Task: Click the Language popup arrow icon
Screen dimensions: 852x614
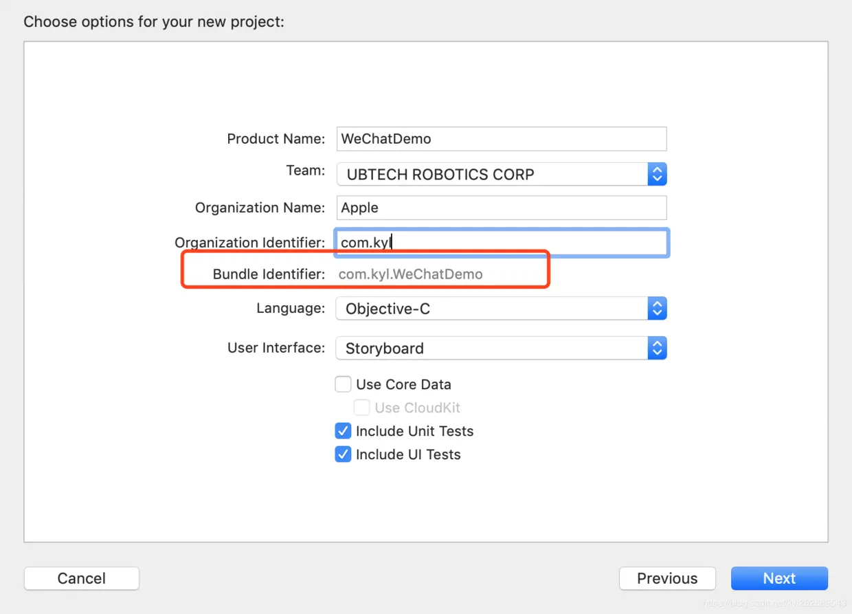Action: click(657, 309)
